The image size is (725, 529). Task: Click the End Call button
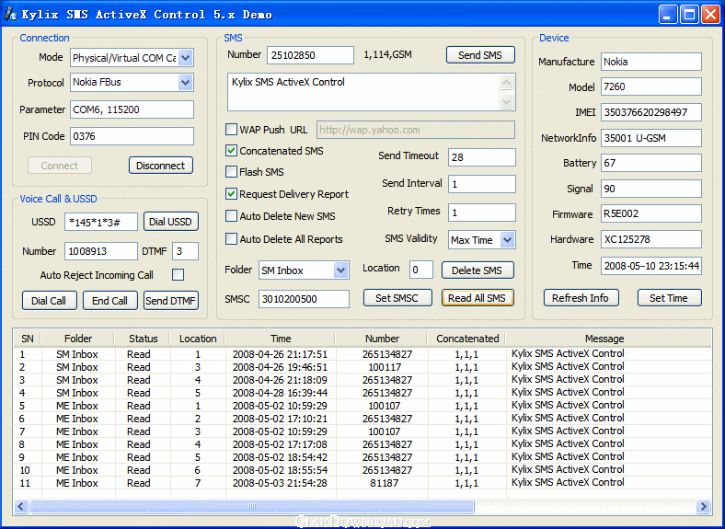coord(110,301)
